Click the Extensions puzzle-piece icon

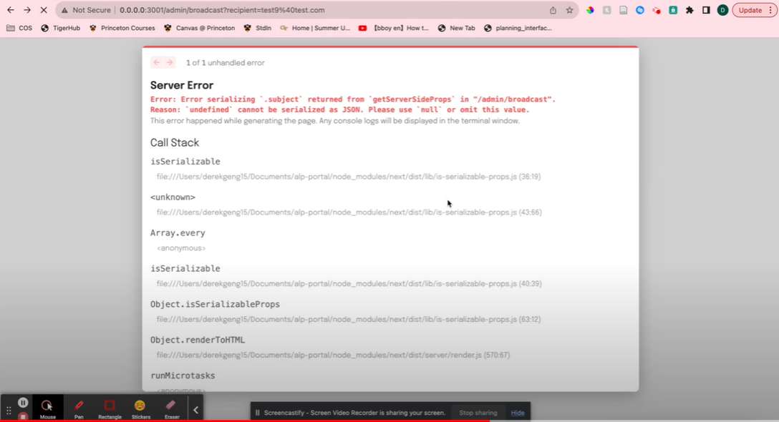(690, 10)
